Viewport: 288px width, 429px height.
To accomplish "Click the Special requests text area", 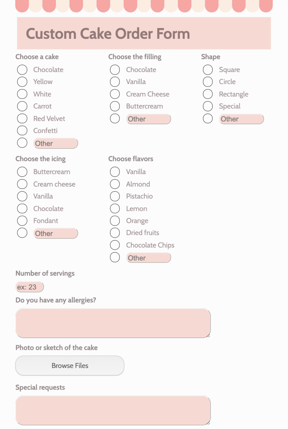I will coord(113,410).
